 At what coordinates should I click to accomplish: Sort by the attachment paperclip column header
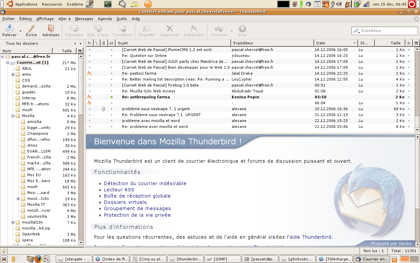104,43
